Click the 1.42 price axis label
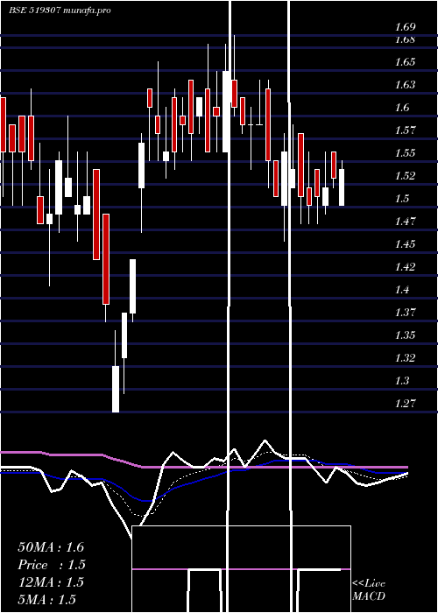 pyautogui.click(x=405, y=266)
